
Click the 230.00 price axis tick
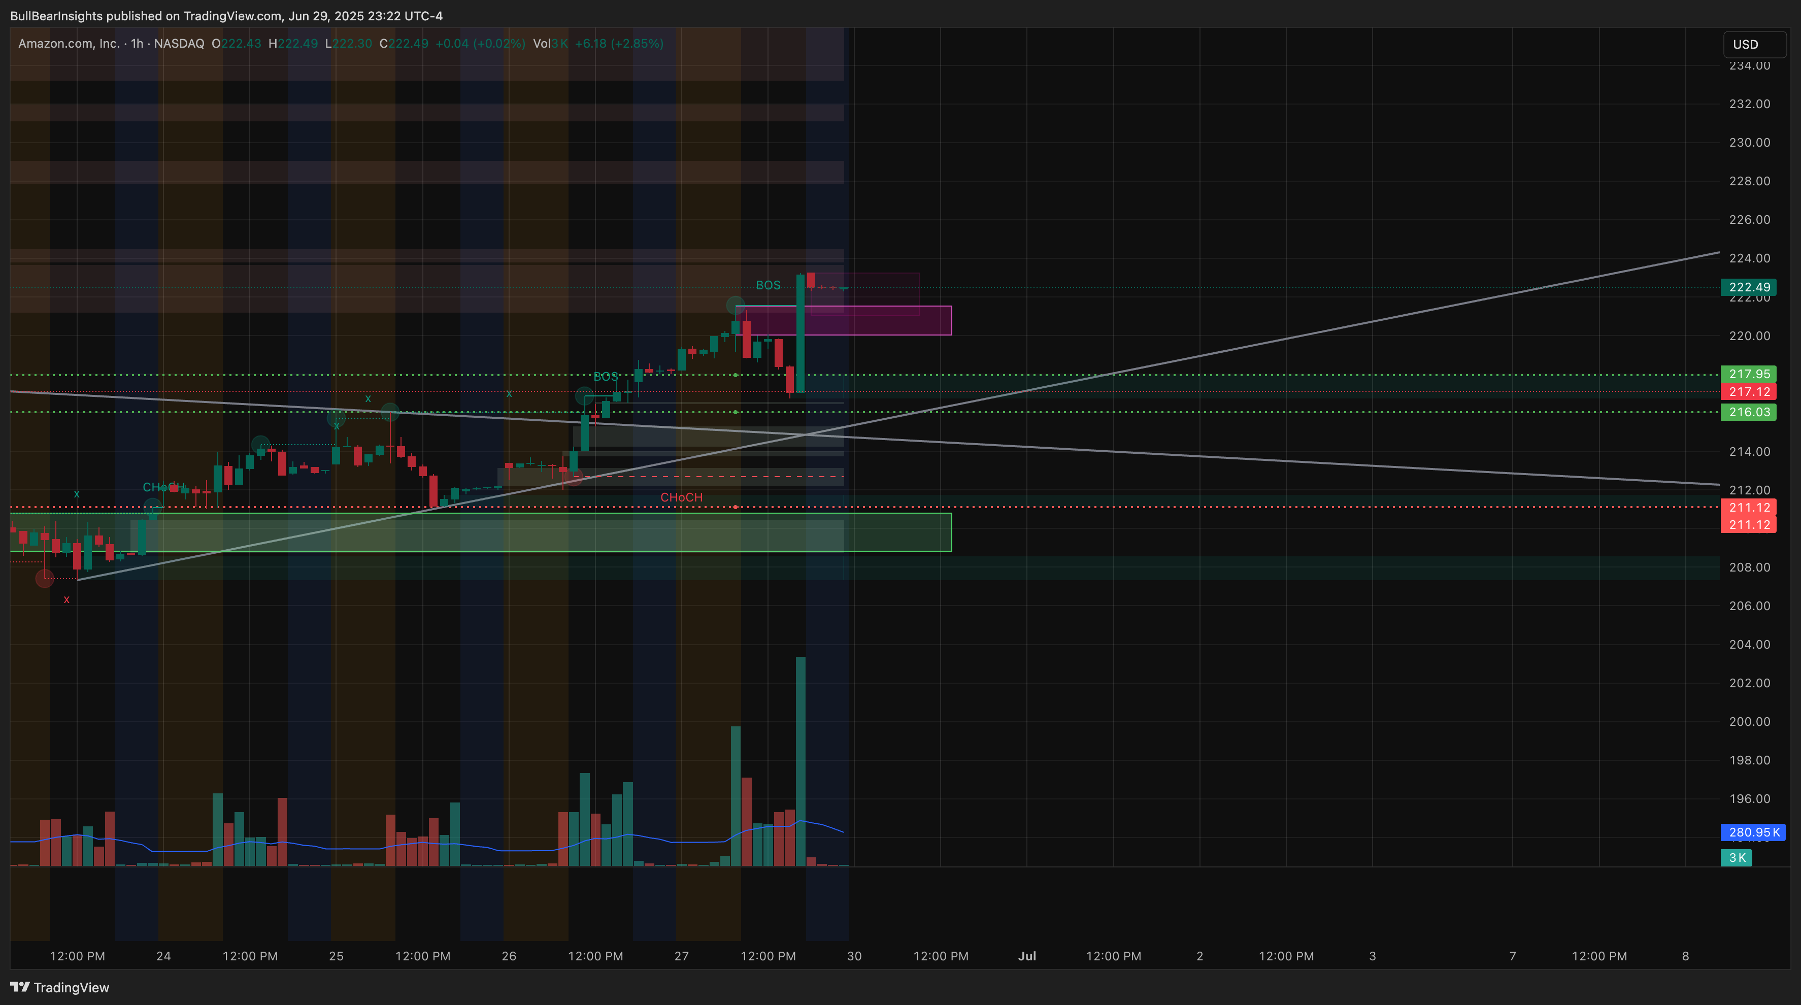(x=1749, y=142)
